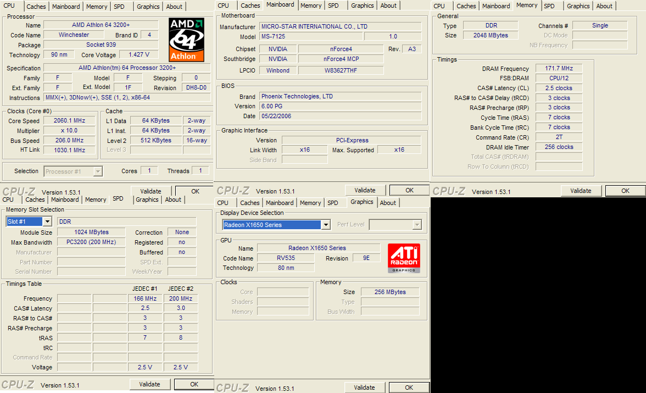
Task: Click the 512 KBytes Level 2 cache value
Action: (156, 140)
